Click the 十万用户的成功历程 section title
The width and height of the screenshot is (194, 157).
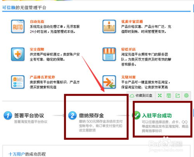(27, 154)
